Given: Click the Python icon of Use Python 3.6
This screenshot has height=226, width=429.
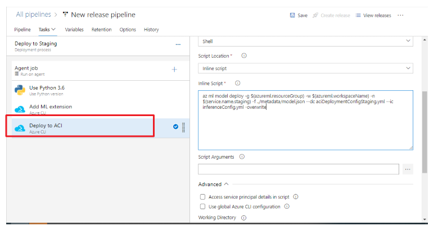Looking at the screenshot, I should click(x=20, y=90).
